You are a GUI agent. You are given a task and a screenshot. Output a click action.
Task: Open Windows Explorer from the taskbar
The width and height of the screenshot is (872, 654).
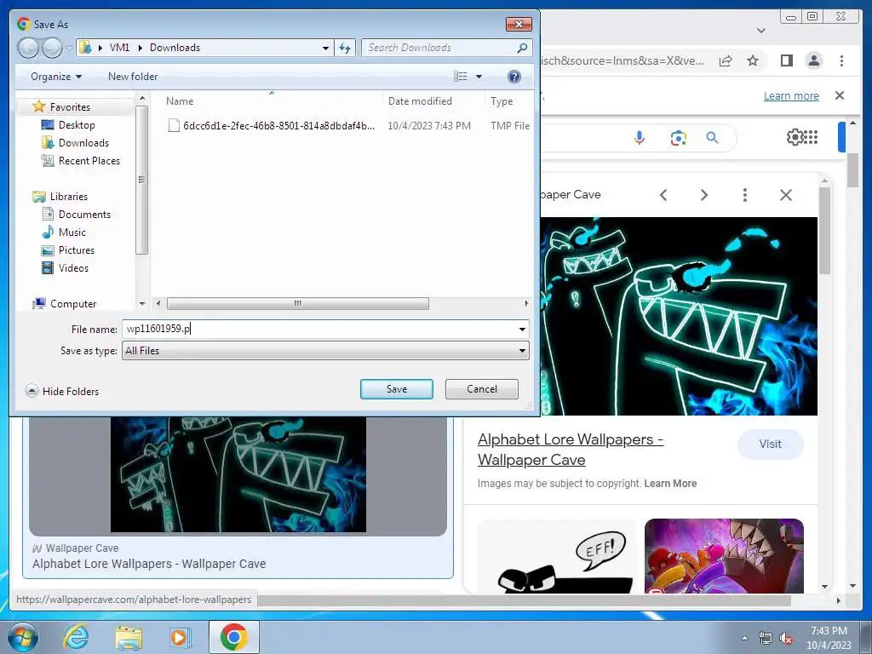coord(129,637)
